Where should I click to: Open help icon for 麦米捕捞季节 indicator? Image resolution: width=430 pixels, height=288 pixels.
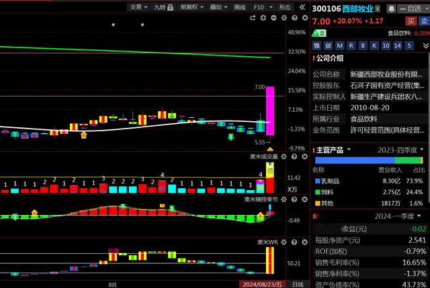click(294, 200)
